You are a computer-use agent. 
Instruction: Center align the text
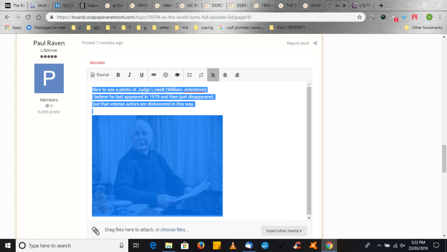click(225, 75)
